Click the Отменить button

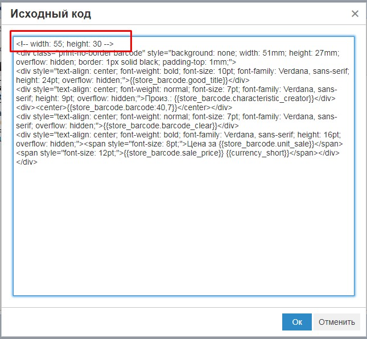pyautogui.click(x=337, y=322)
